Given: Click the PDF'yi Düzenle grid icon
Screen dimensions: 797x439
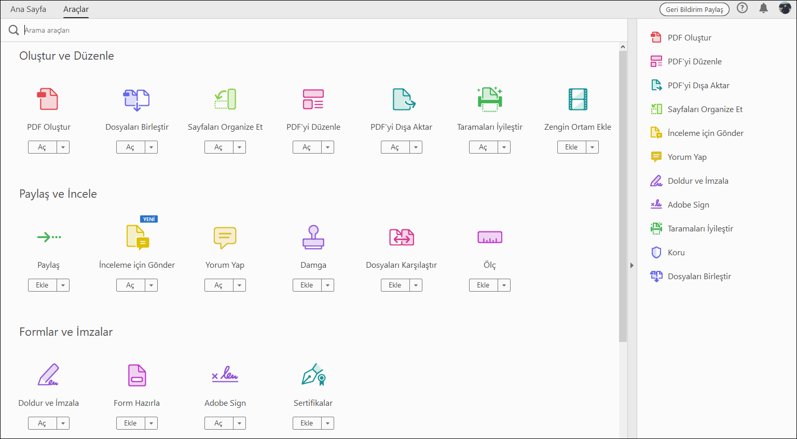Looking at the screenshot, I should (x=313, y=99).
